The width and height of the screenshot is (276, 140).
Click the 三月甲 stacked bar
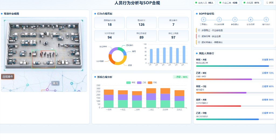coord(165,98)
